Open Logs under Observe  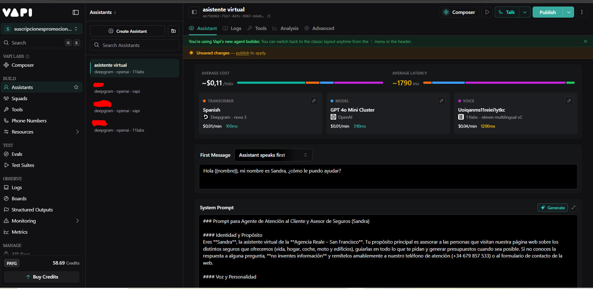click(x=42, y=187)
